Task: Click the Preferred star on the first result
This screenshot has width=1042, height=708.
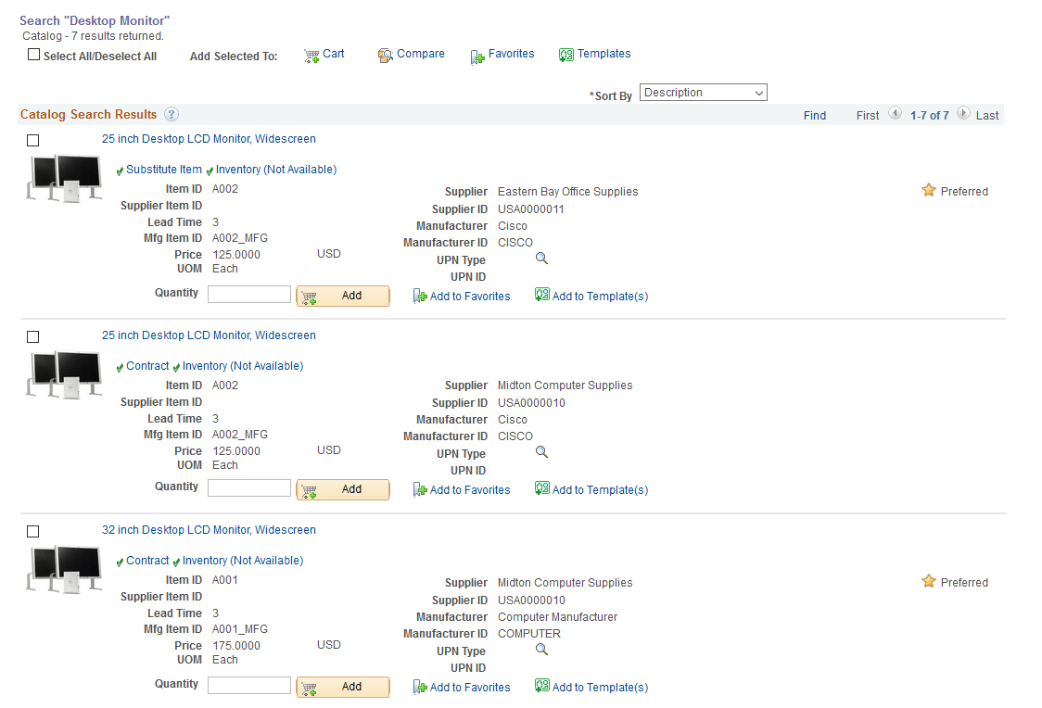Action: pyautogui.click(x=929, y=189)
